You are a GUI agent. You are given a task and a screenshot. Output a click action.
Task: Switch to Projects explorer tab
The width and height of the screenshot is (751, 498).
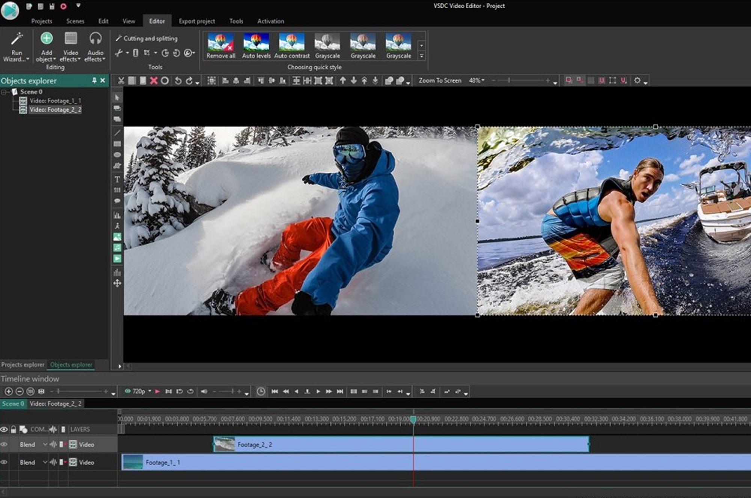[x=23, y=365]
